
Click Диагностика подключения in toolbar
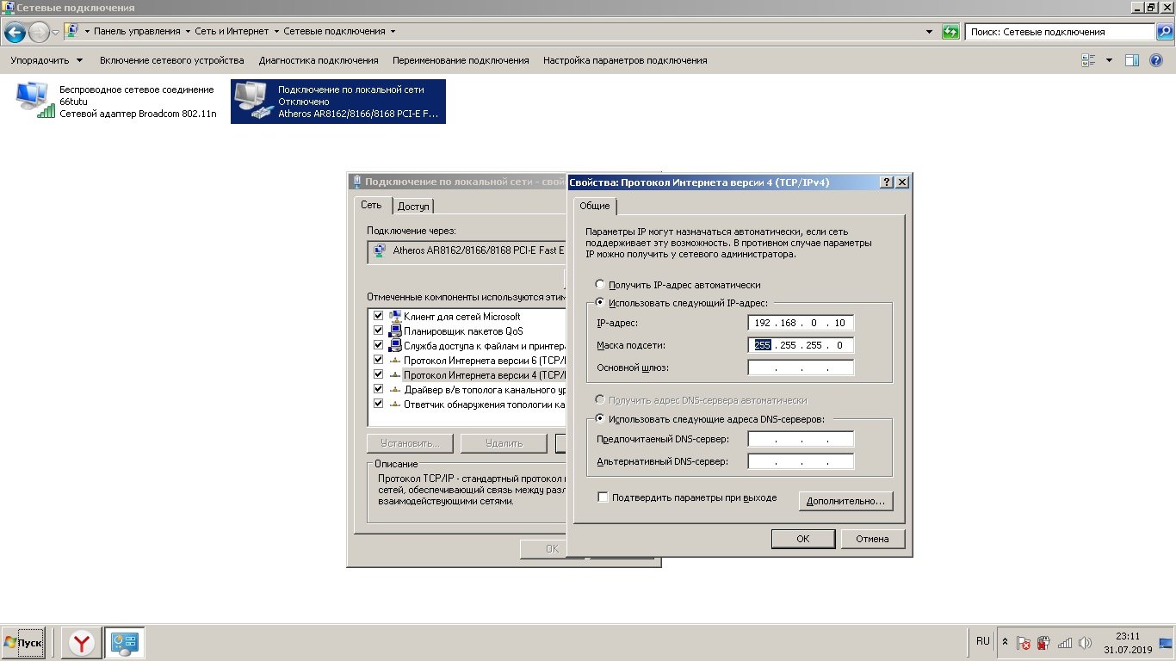319,60
